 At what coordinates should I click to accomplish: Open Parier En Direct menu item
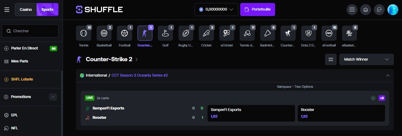click(25, 48)
